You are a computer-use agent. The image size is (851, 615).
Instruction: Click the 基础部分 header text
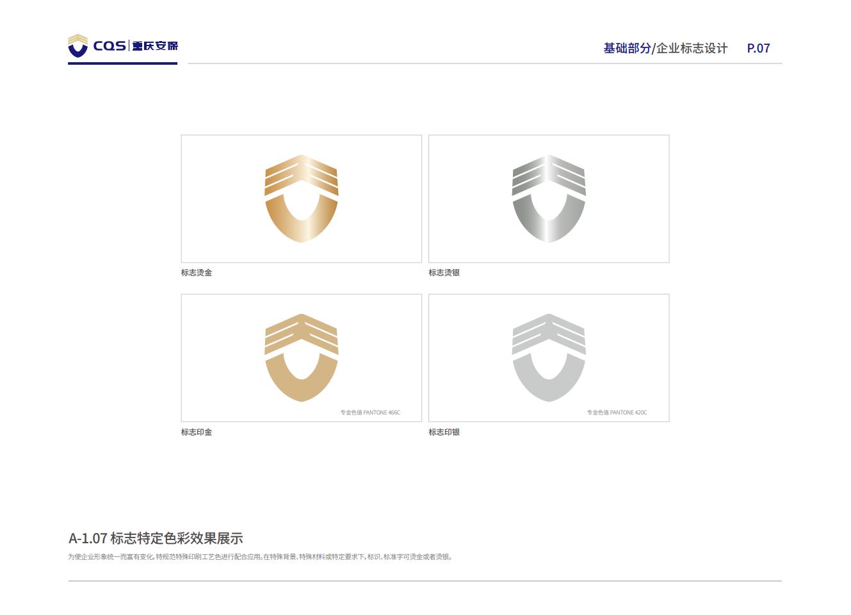coord(627,48)
